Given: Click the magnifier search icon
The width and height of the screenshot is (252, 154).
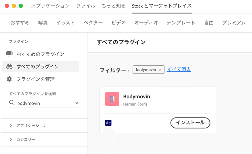Looking at the screenshot, I should [x=12, y=102].
